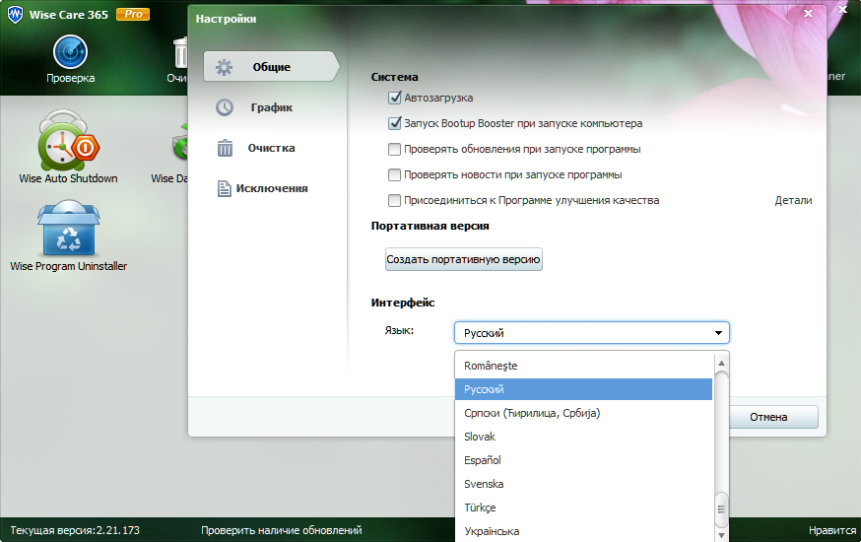Image resolution: width=861 pixels, height=542 pixels.
Task: Select Español from language list
Action: [584, 460]
